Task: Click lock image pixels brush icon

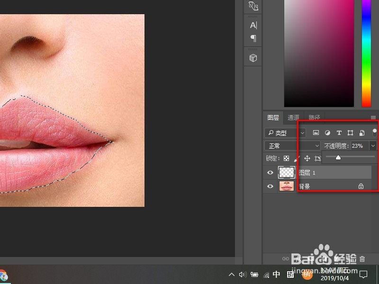Action: click(x=297, y=159)
